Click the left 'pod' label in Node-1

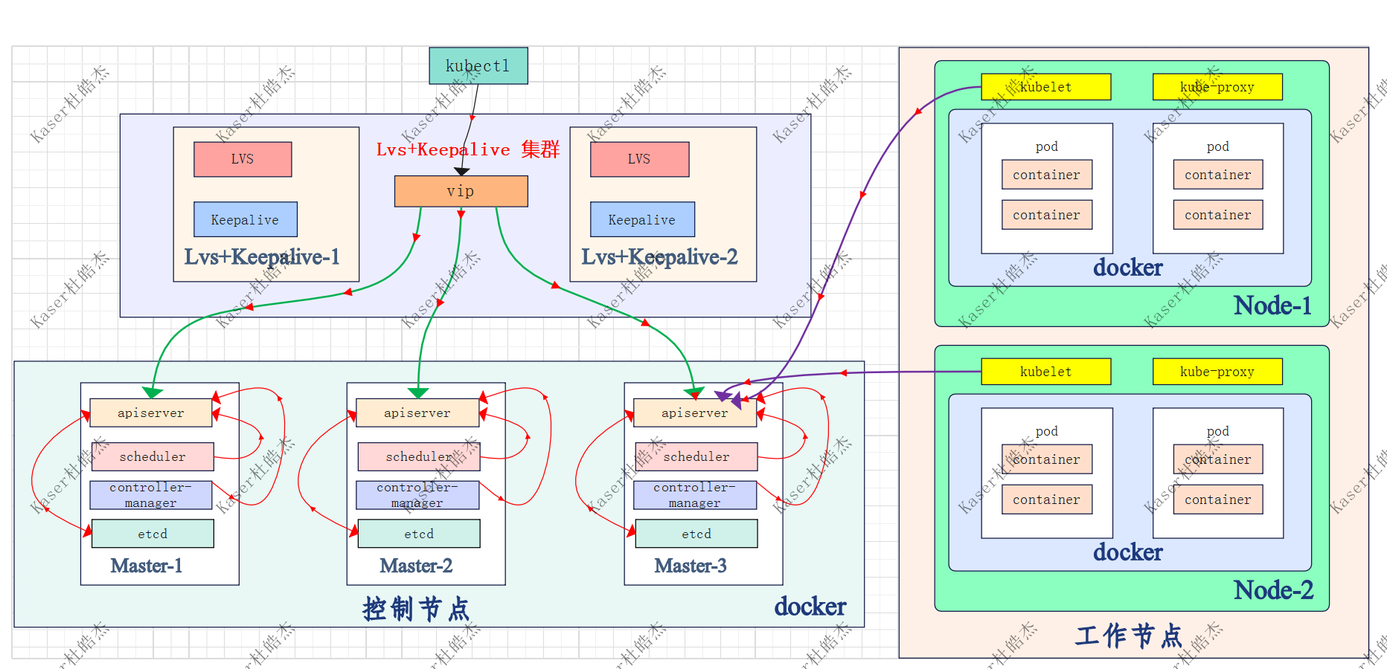(1047, 146)
